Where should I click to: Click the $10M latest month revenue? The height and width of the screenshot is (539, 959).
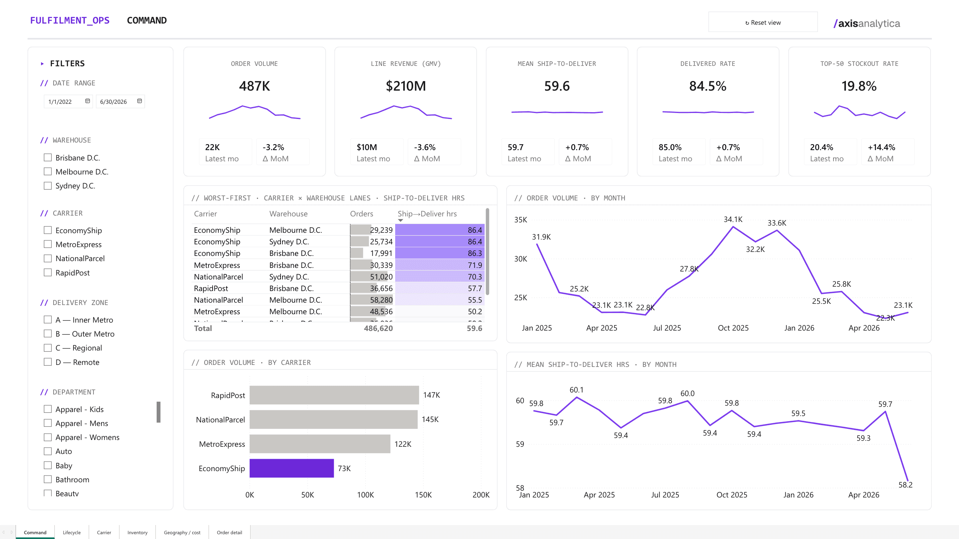pyautogui.click(x=367, y=147)
